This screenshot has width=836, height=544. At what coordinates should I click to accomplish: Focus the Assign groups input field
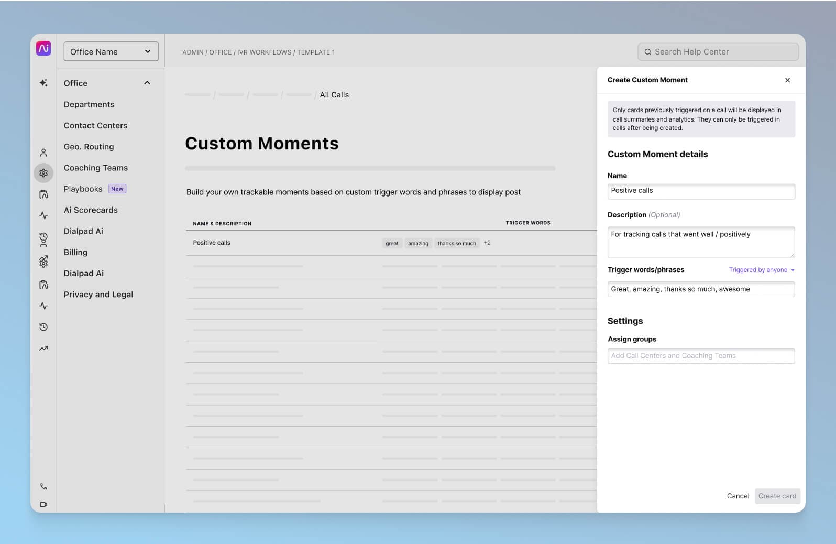point(701,356)
